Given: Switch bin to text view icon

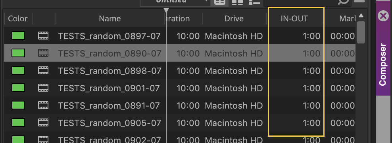Looking at the screenshot, I should coord(220,2).
